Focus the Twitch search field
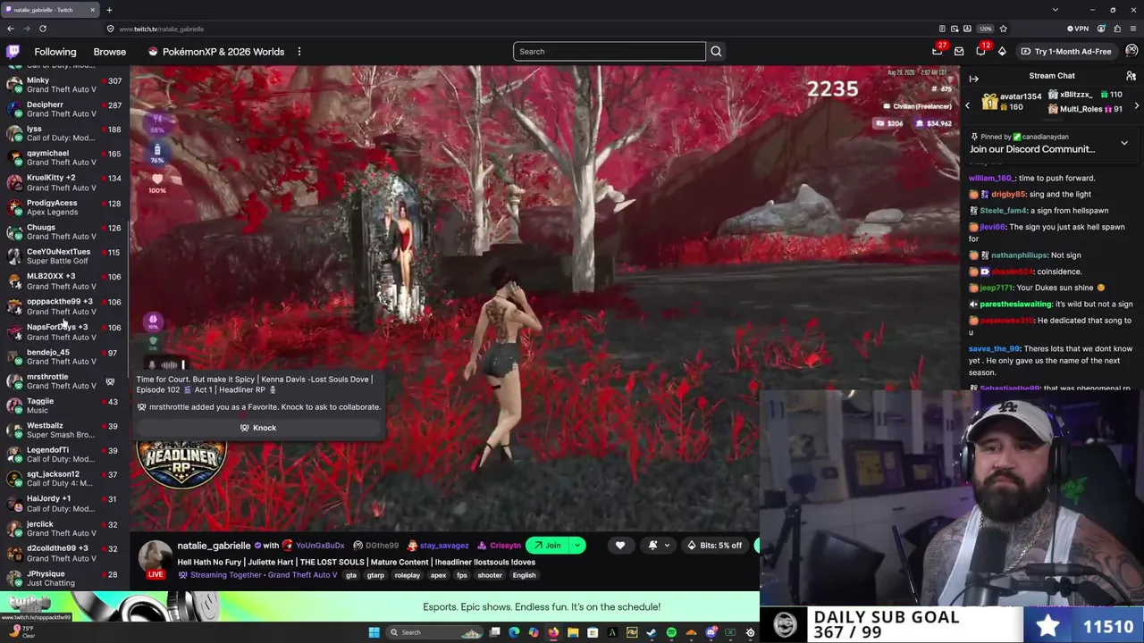Screen dimensions: 1144x643 point(610,52)
